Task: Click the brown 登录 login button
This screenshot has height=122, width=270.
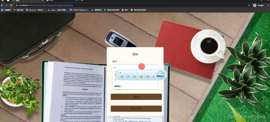Action: [136, 97]
